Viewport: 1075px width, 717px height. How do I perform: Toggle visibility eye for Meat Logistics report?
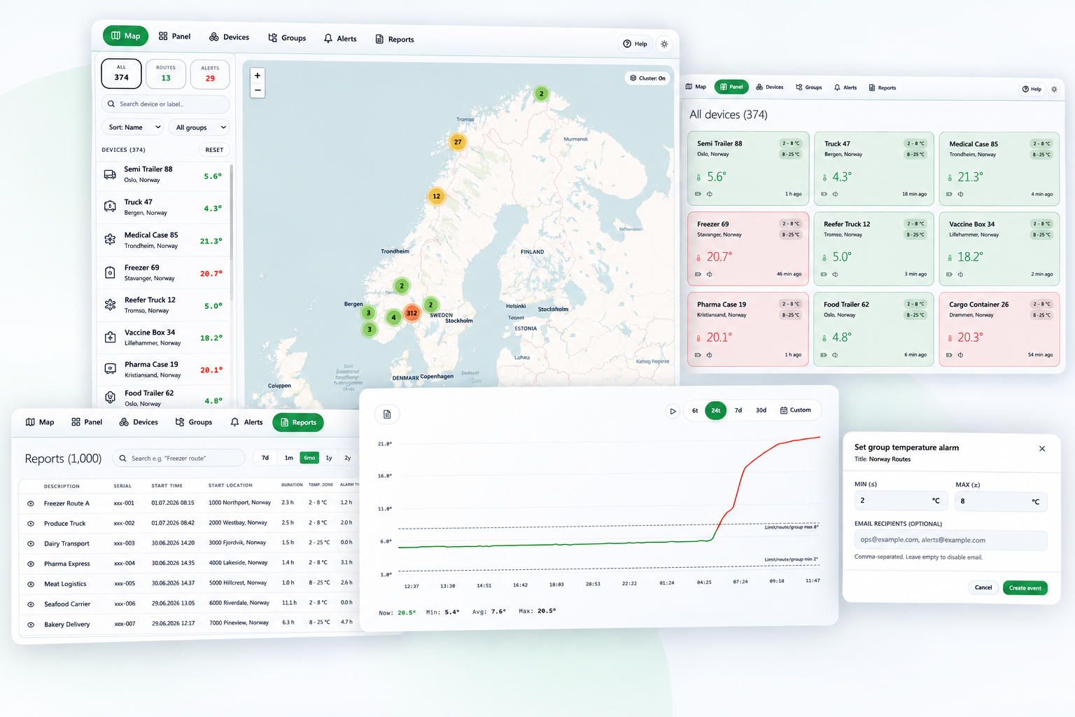(x=31, y=584)
